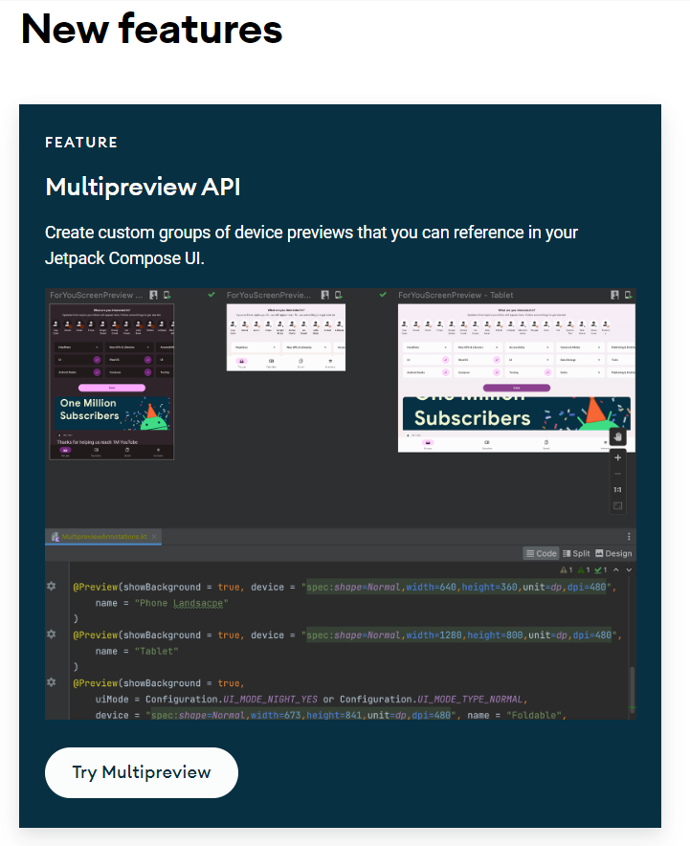Click UI_MODE_NIGHT_YES in the code

pos(270,700)
